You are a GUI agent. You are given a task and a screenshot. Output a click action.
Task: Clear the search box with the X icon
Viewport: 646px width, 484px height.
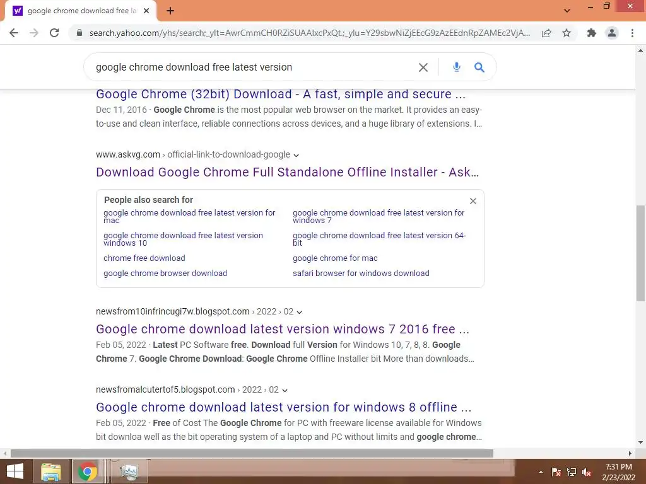[423, 67]
